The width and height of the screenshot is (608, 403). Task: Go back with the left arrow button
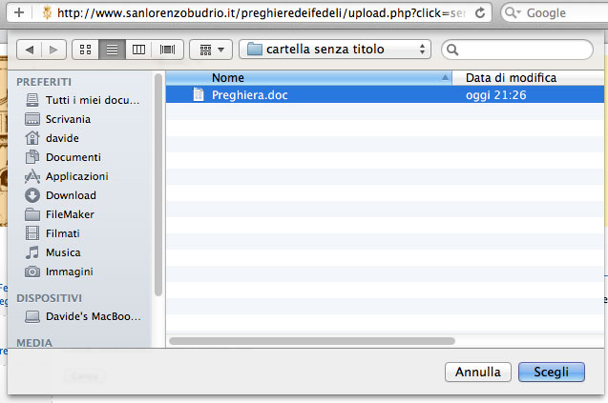[29, 50]
